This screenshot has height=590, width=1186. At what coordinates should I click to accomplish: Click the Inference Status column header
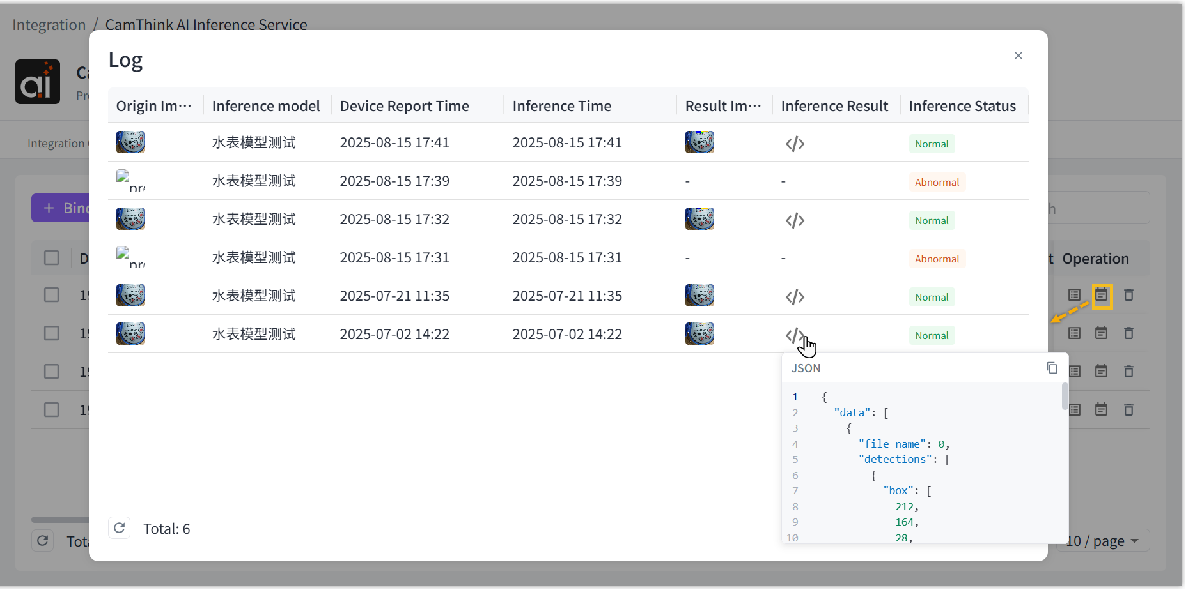click(x=962, y=106)
